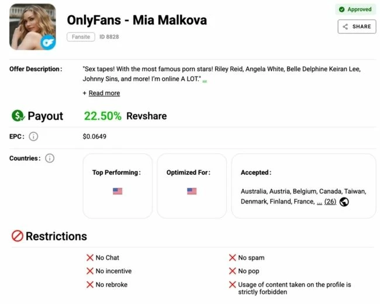380x304 pixels.
Task: Click the US flag under Top Performing
Action: click(x=118, y=191)
